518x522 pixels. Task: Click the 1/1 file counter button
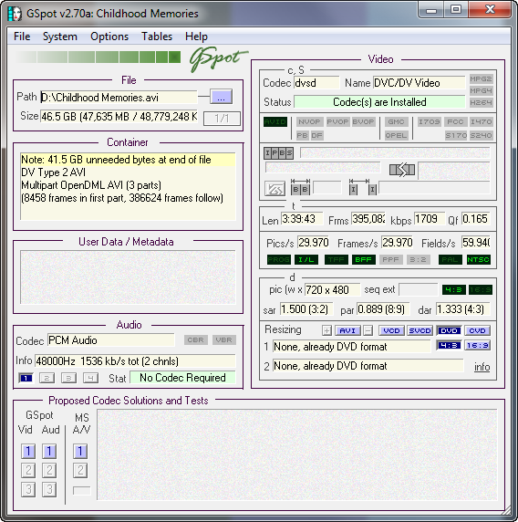[x=222, y=119]
